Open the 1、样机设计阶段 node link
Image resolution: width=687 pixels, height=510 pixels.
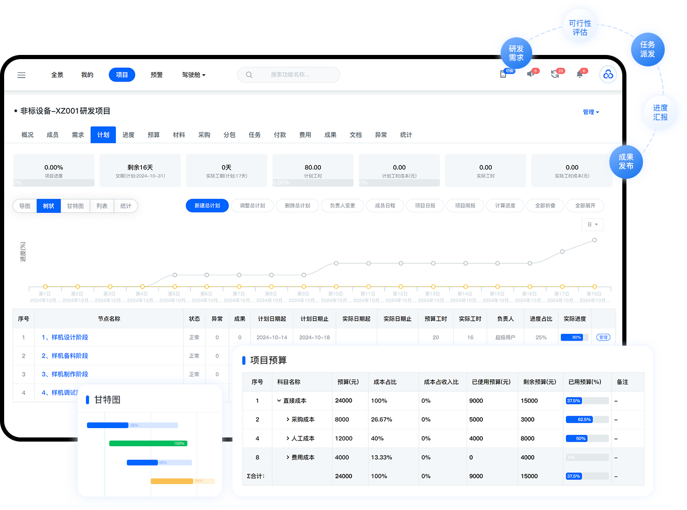pos(65,337)
